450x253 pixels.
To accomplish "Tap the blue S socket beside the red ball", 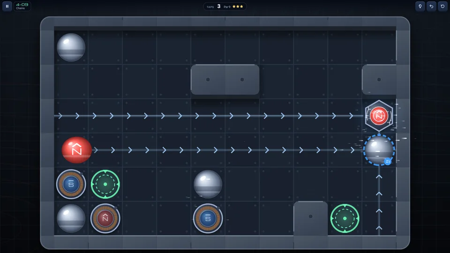I will 71,184.
